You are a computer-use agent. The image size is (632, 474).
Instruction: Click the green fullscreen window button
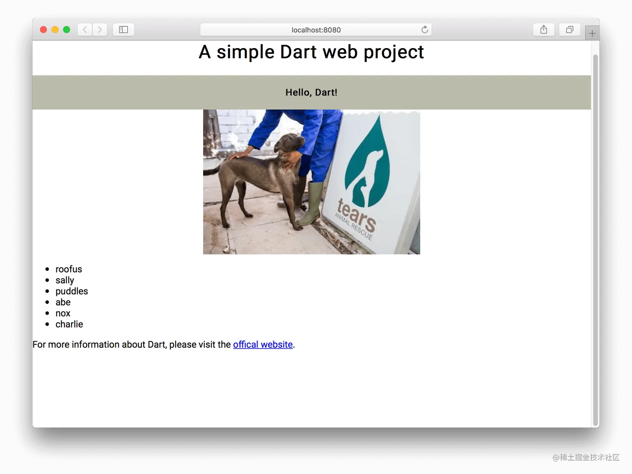pos(66,30)
